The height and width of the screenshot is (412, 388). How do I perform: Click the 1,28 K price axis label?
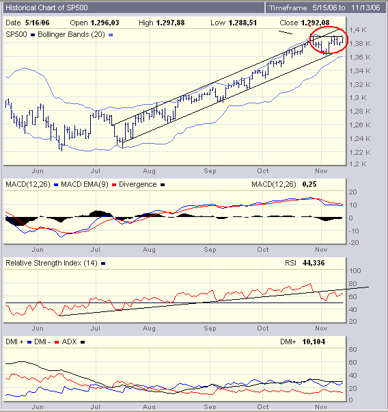[x=360, y=112]
